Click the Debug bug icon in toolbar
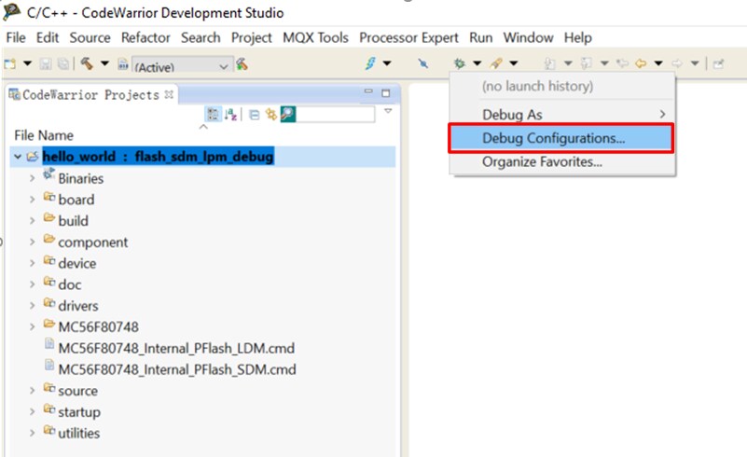747x457 pixels. [x=459, y=63]
